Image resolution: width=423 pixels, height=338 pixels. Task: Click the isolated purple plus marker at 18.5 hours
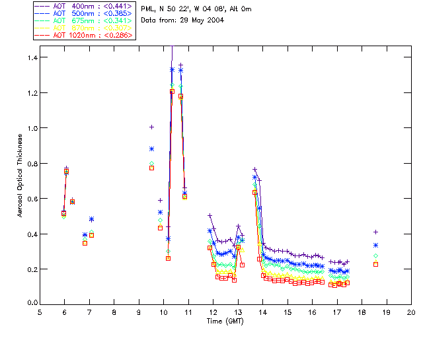coord(375,232)
